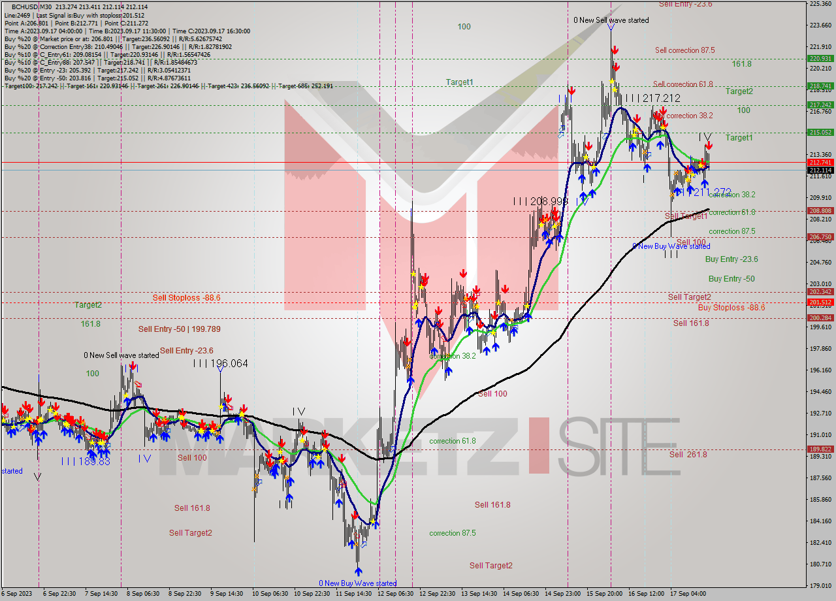The height and width of the screenshot is (601, 836).
Task: Click the red 202.342 price tag
Action: pyautogui.click(x=820, y=291)
